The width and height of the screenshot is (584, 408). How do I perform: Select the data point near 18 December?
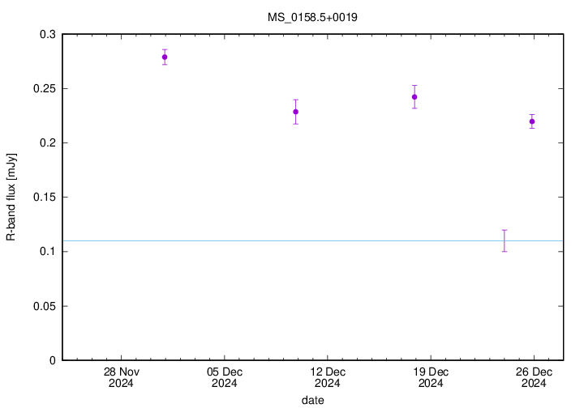point(414,97)
